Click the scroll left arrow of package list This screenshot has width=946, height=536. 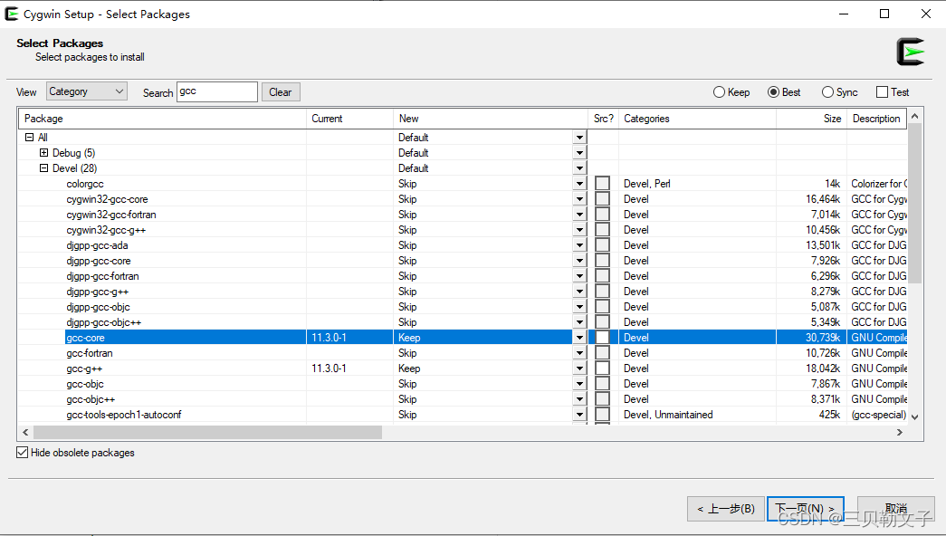point(25,432)
